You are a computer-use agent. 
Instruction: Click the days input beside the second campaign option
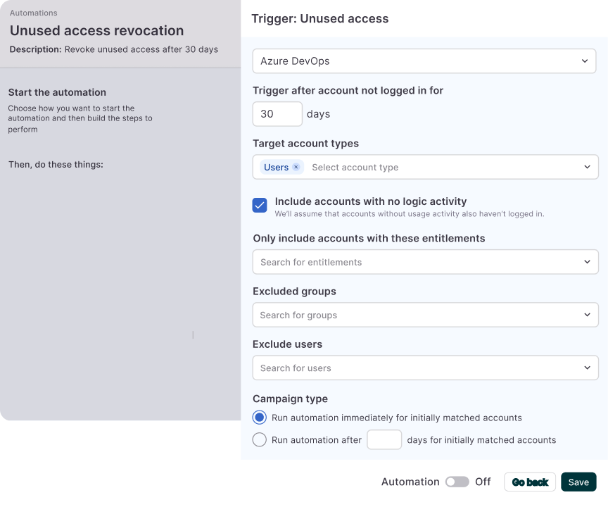pos(384,439)
